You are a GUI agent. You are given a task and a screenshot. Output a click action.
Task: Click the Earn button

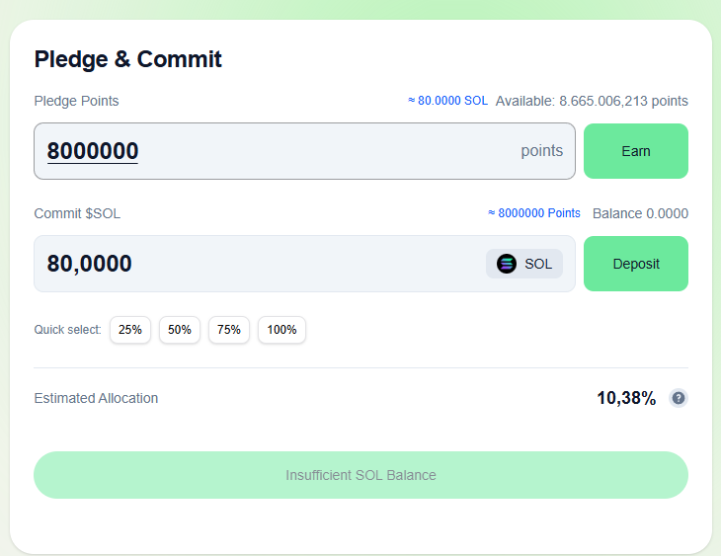point(636,151)
